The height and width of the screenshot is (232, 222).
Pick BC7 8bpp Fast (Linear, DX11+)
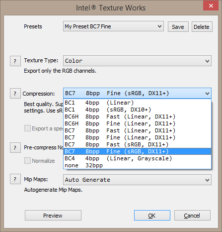137,130
